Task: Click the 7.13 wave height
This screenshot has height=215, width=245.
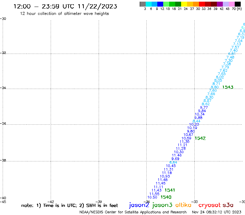Action: tap(237, 44)
